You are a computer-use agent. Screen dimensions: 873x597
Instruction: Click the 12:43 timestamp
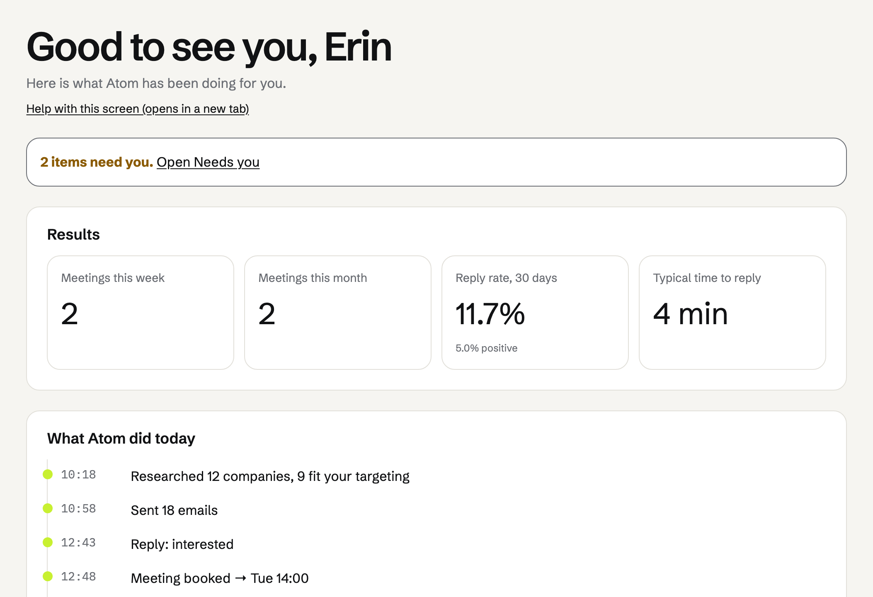tap(78, 543)
